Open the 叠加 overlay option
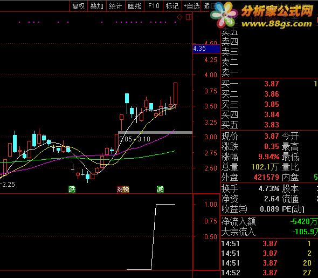The height and width of the screenshot is (278, 318). pos(97,6)
